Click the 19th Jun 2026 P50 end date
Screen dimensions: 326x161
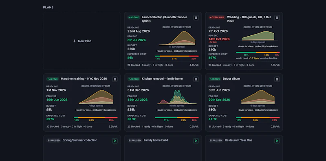click(57, 100)
